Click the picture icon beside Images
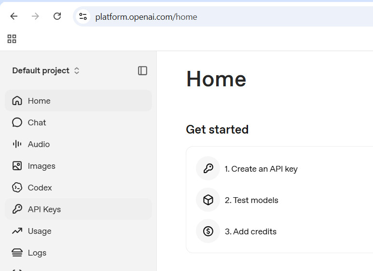373x271 pixels. tap(17, 166)
